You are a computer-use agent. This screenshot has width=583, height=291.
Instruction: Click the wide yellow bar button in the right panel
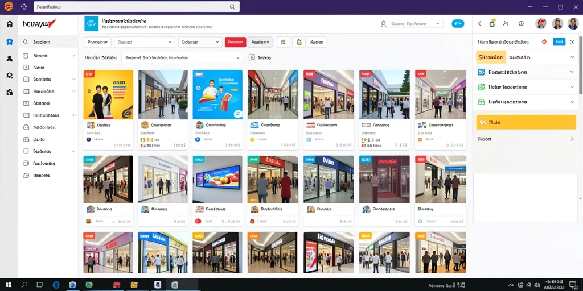526,122
